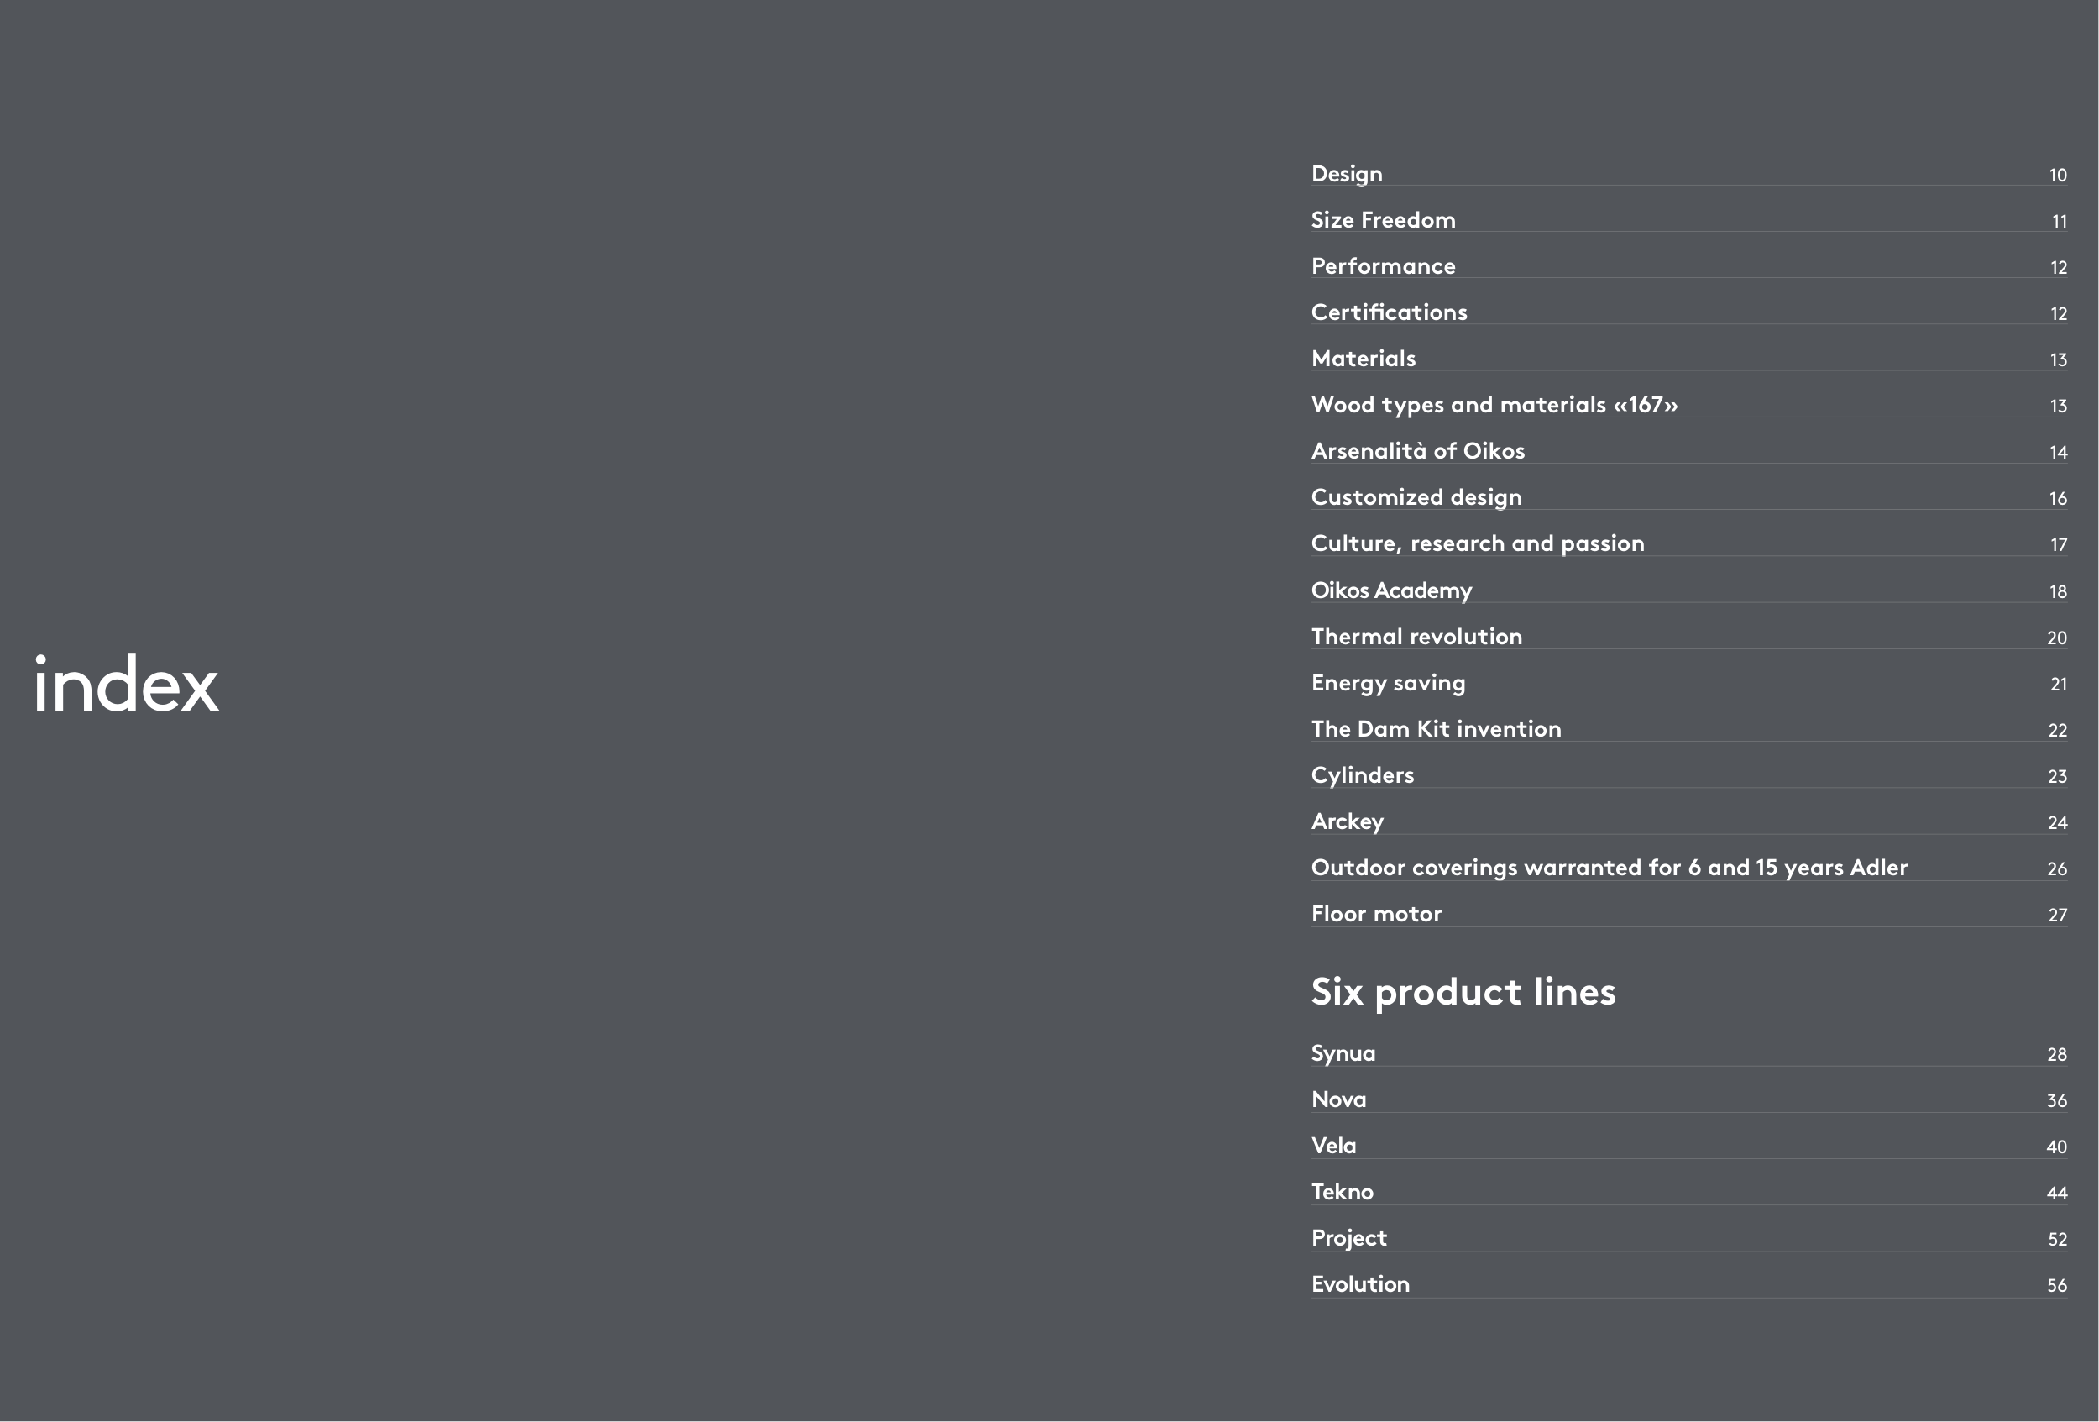2099x1422 pixels.
Task: Open the Synua product line
Action: click(x=1343, y=1053)
